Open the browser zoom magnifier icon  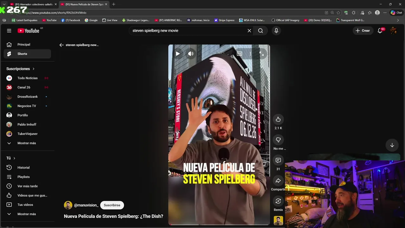[332, 13]
